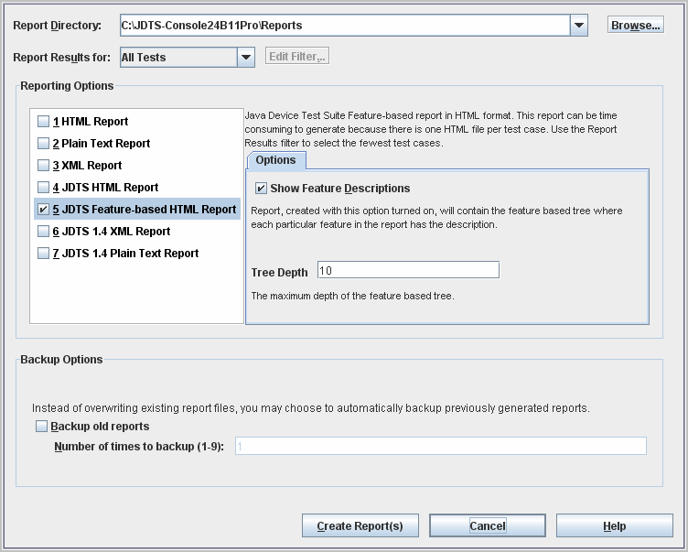Uncheck 5 JDTS Feature-based HTML Report
Viewport: 688px width, 552px height.
click(43, 209)
